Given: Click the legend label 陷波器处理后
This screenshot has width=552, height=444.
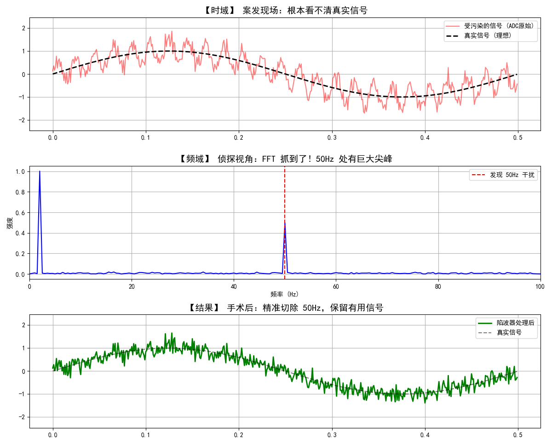Looking at the screenshot, I should click(x=515, y=323).
